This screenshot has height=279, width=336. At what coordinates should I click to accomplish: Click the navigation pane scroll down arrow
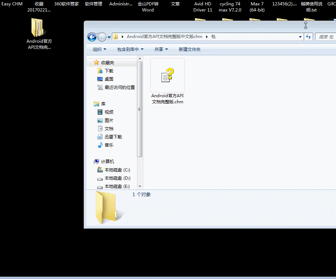(140, 186)
